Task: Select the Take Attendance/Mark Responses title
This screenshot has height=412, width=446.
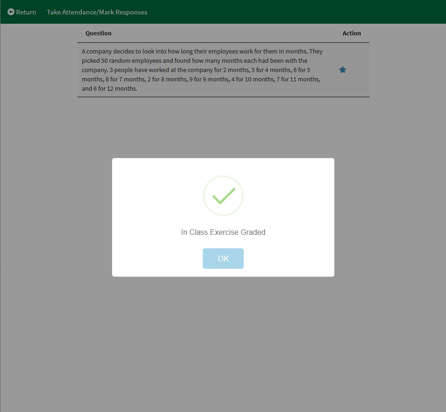Action: [97, 12]
